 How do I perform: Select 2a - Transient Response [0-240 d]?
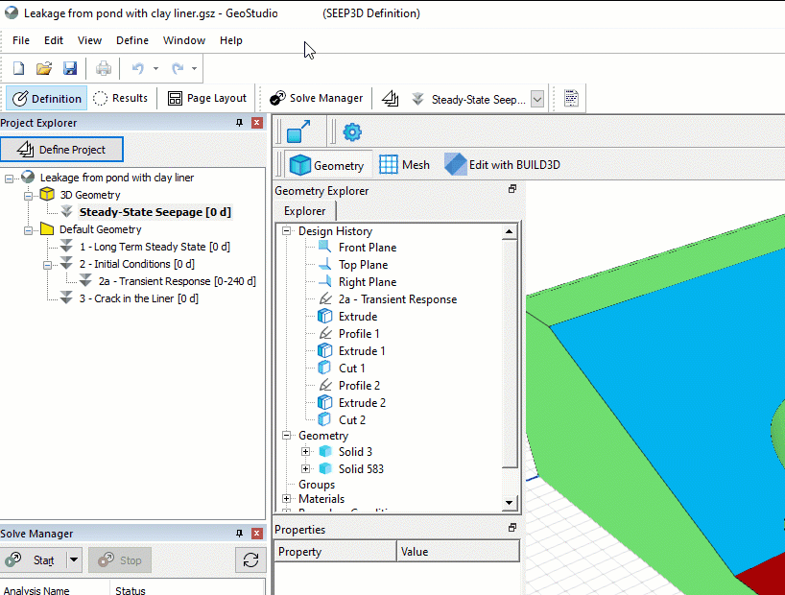pos(177,281)
